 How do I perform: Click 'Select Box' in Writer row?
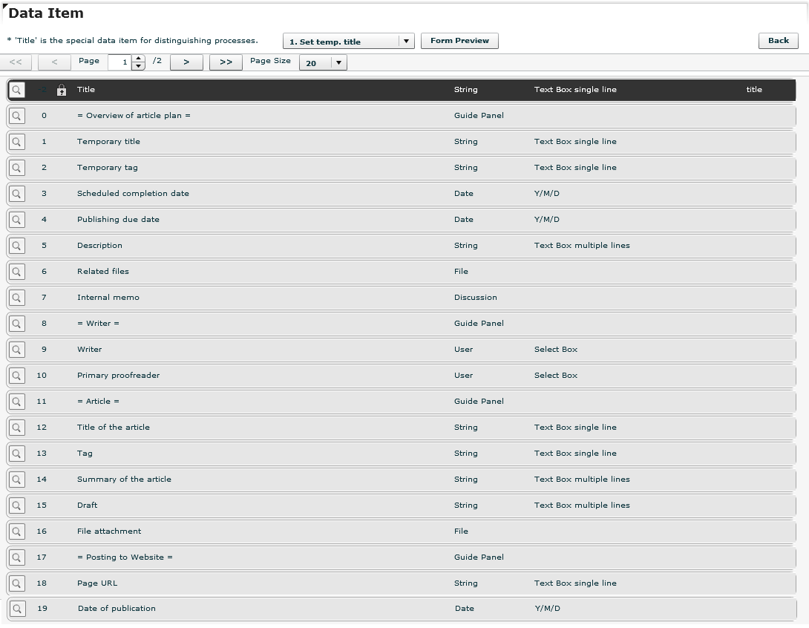click(556, 350)
